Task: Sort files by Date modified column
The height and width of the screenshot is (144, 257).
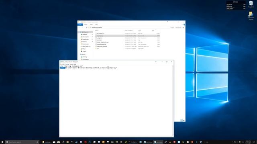Action: 128,31
